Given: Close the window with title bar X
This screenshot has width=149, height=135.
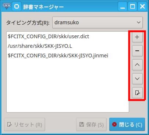Looking at the screenshot, I should 142,6.
